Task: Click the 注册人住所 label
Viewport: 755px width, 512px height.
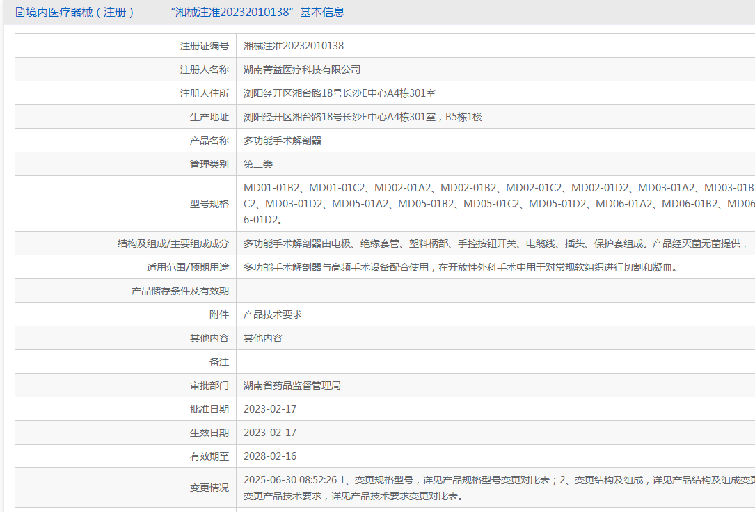Action: 204,93
